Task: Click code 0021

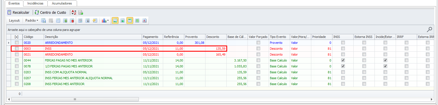Action: (27, 54)
